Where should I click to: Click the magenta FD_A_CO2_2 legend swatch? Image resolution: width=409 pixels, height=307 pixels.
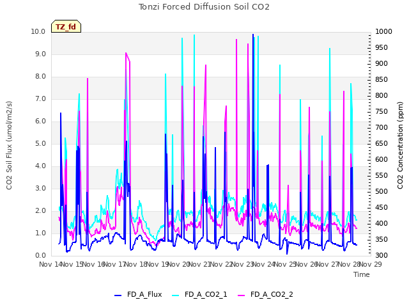(x=242, y=295)
